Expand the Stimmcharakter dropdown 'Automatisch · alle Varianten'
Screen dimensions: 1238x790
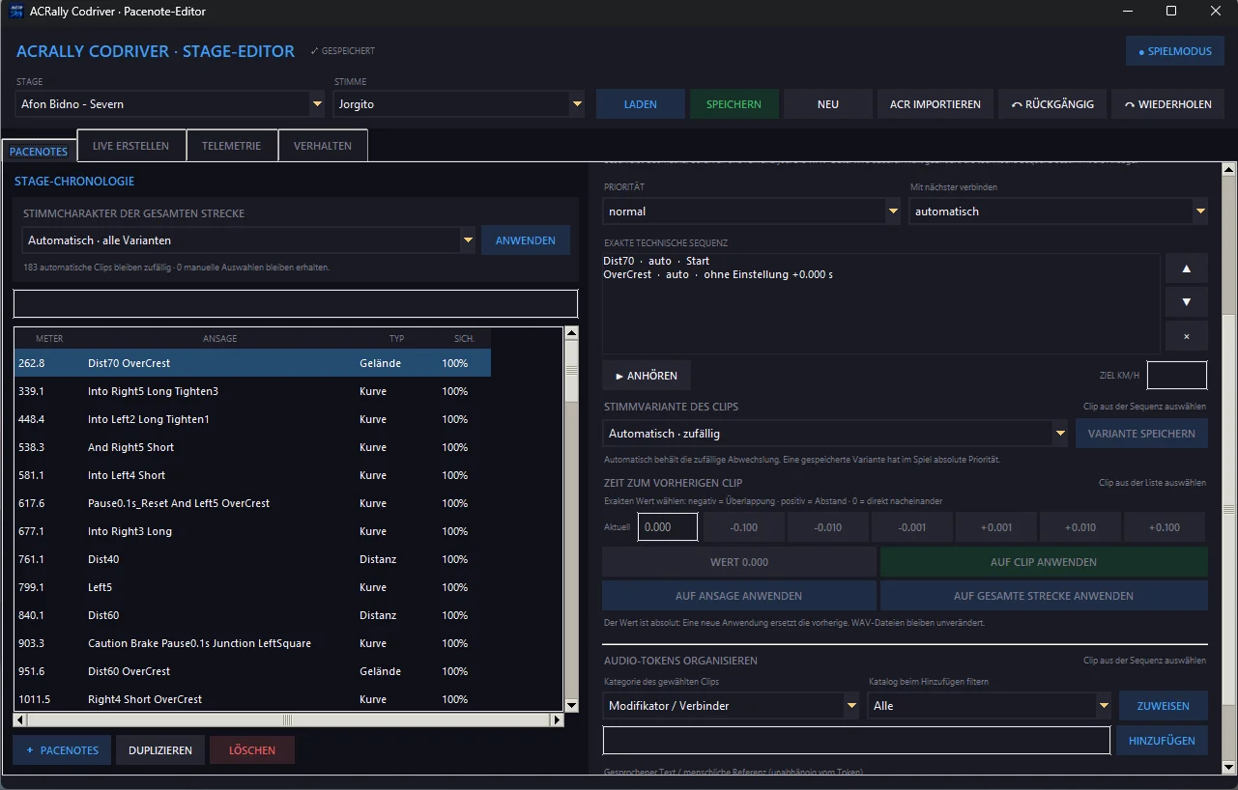pyautogui.click(x=248, y=240)
